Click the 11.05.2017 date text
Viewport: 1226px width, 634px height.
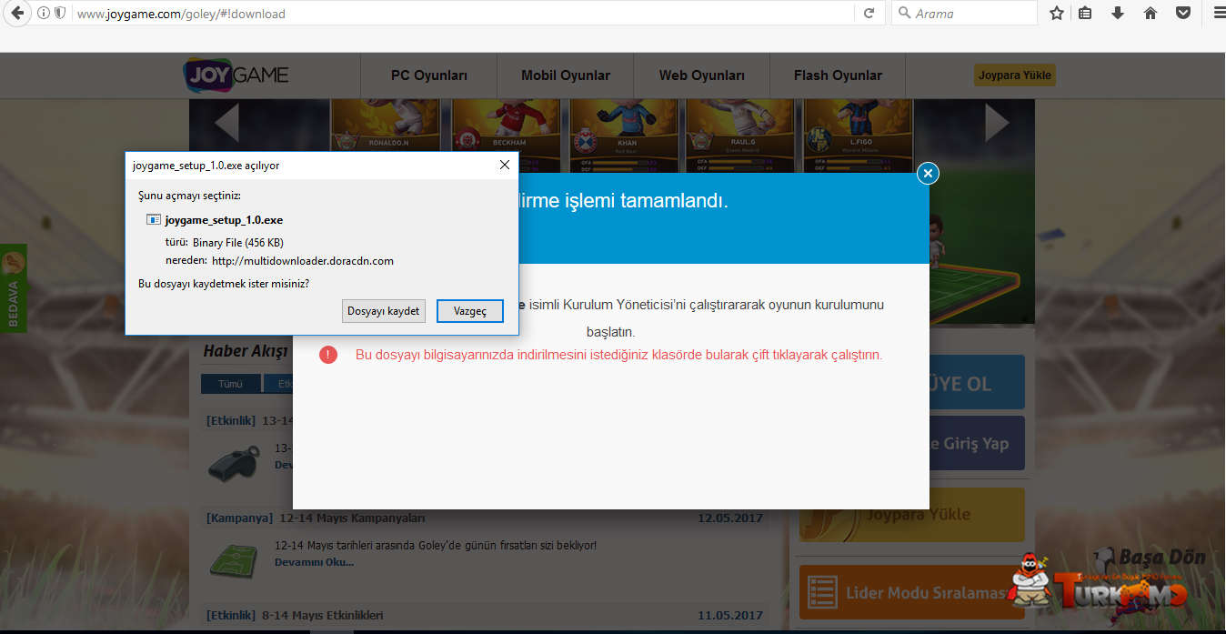pyautogui.click(x=729, y=615)
